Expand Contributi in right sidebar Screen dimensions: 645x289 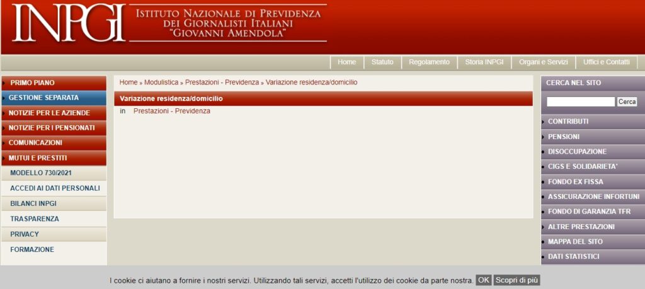click(568, 121)
